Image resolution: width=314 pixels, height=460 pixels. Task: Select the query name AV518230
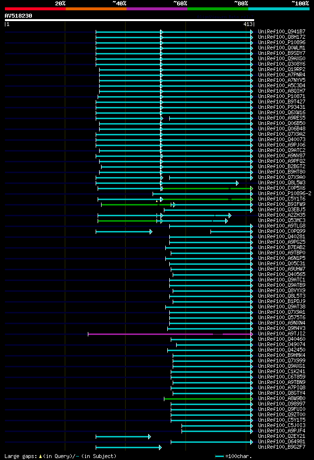(x=19, y=16)
